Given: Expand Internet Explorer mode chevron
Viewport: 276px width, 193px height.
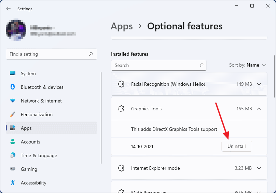Looking at the screenshot, I should (x=259, y=168).
